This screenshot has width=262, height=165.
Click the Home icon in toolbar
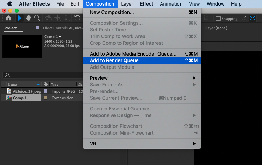pos(8,18)
